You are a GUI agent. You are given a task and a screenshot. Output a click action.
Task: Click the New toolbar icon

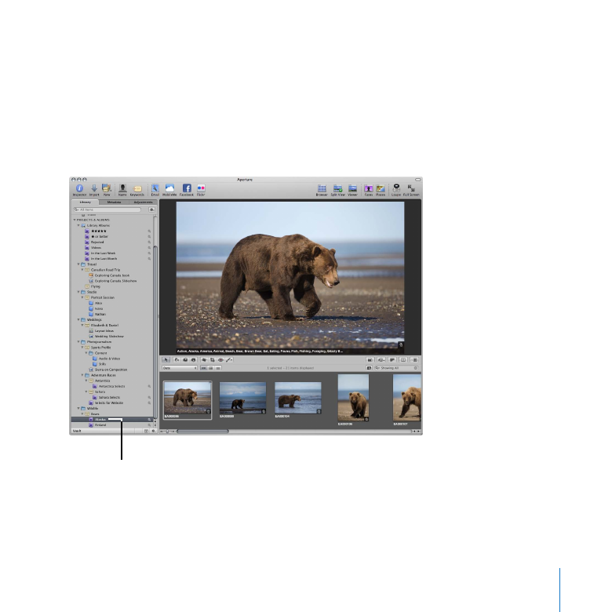tap(107, 188)
